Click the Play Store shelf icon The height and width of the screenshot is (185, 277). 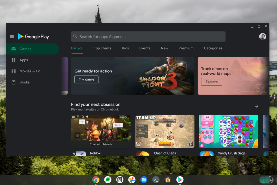tap(180, 180)
